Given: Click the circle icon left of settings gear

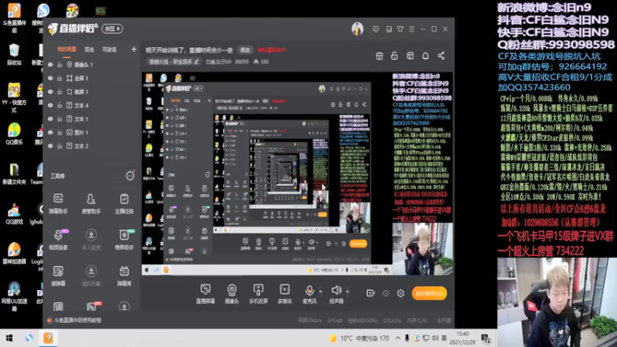Looking at the screenshot, I should pos(386,293).
